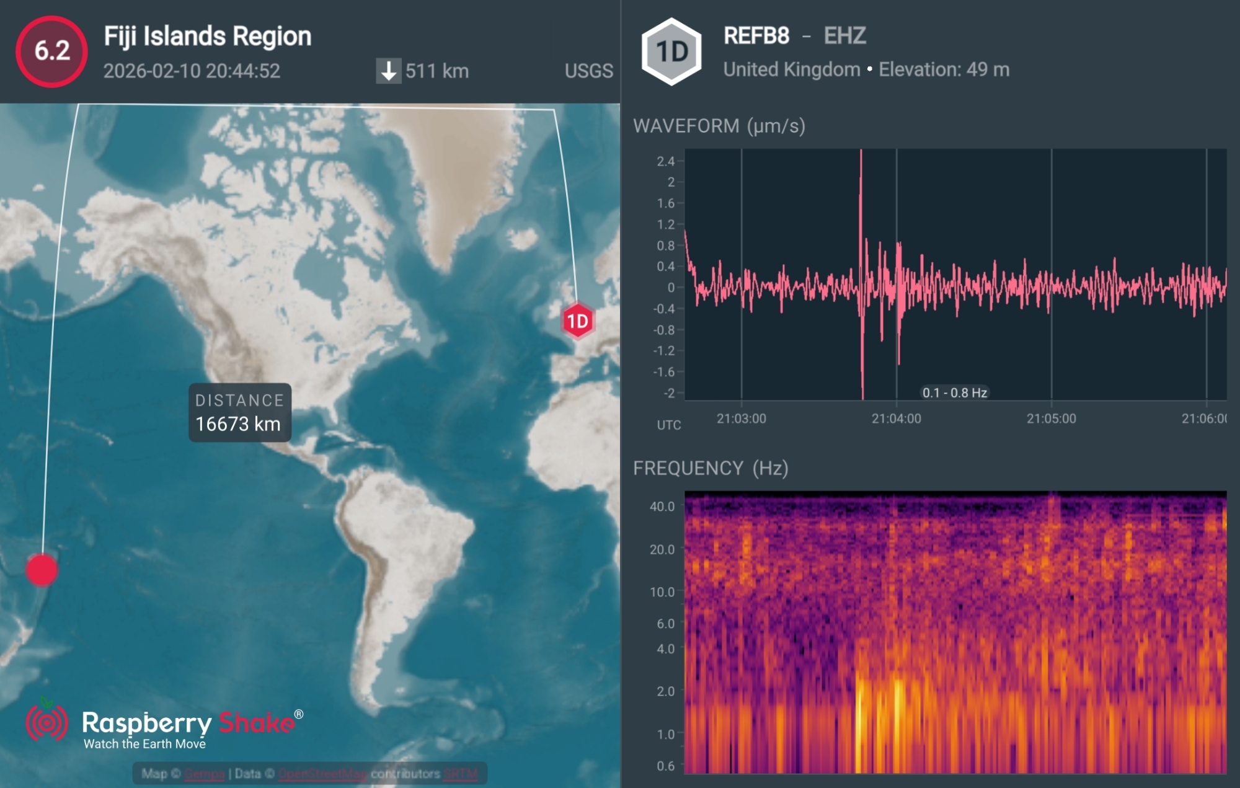Open the SRTM attribution link

point(460,774)
